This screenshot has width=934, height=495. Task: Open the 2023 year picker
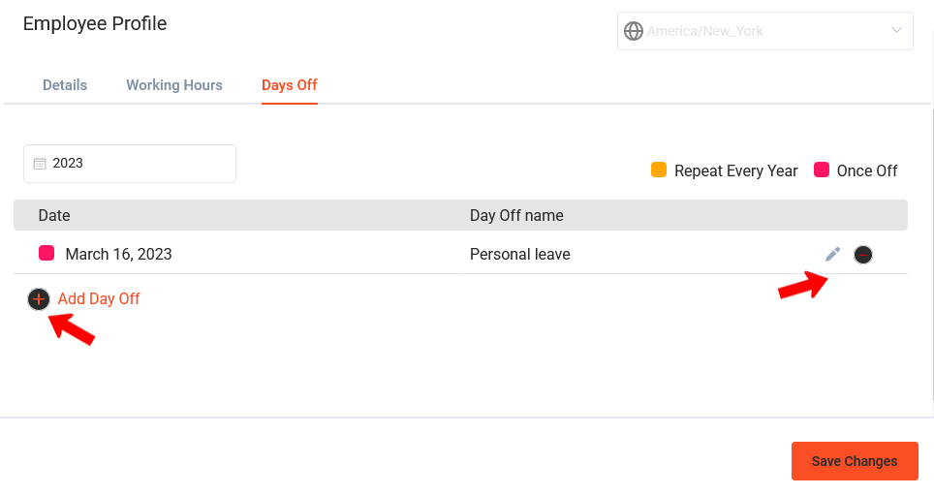(130, 164)
